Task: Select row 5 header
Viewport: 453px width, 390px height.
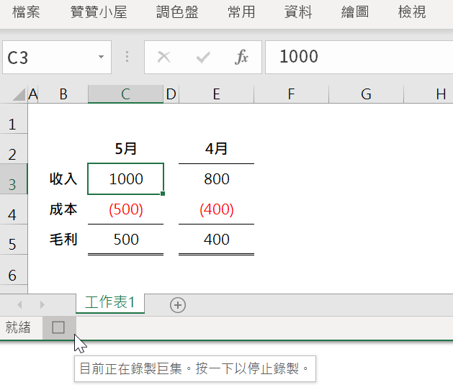Action: 14,240
